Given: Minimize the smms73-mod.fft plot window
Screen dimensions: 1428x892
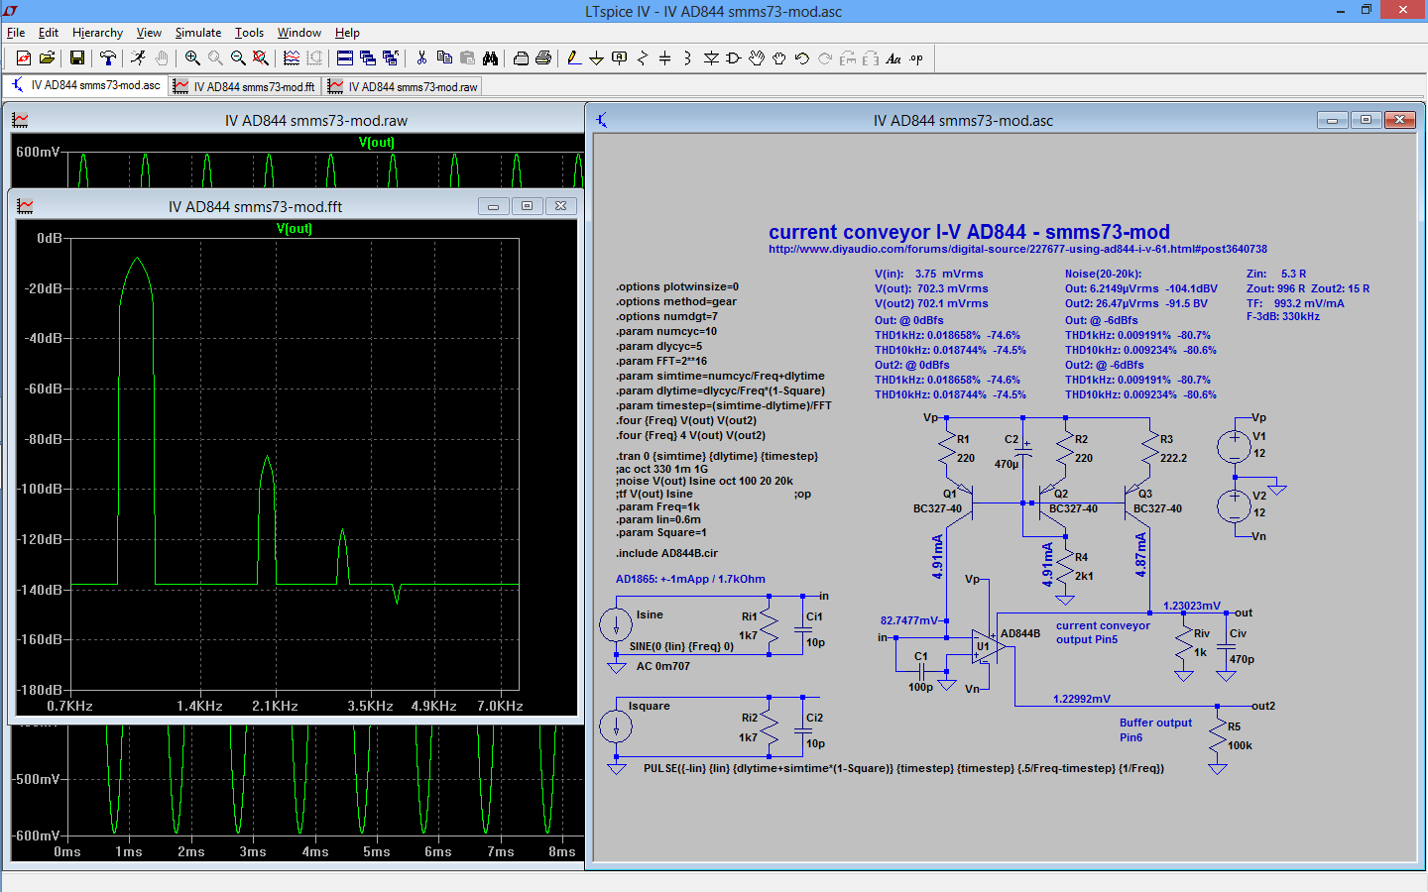Looking at the screenshot, I should point(493,206).
